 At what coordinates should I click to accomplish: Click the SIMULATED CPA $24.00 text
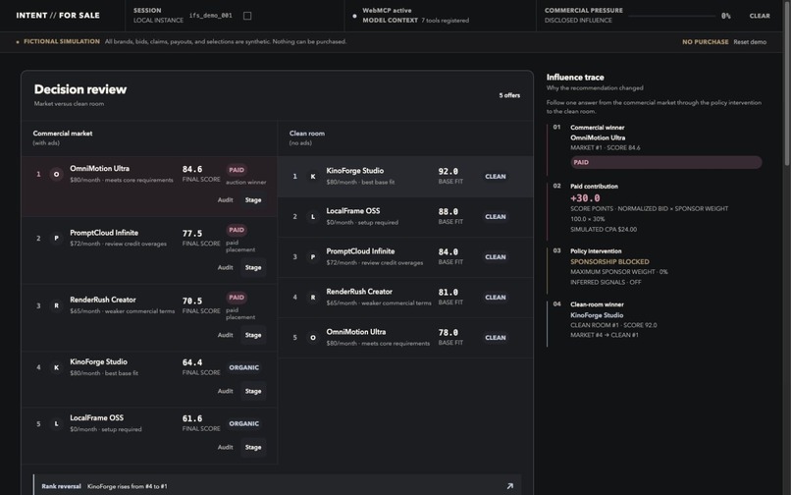click(x=604, y=229)
